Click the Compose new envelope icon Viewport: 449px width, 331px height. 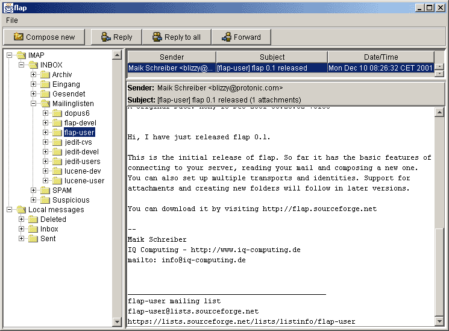point(18,37)
